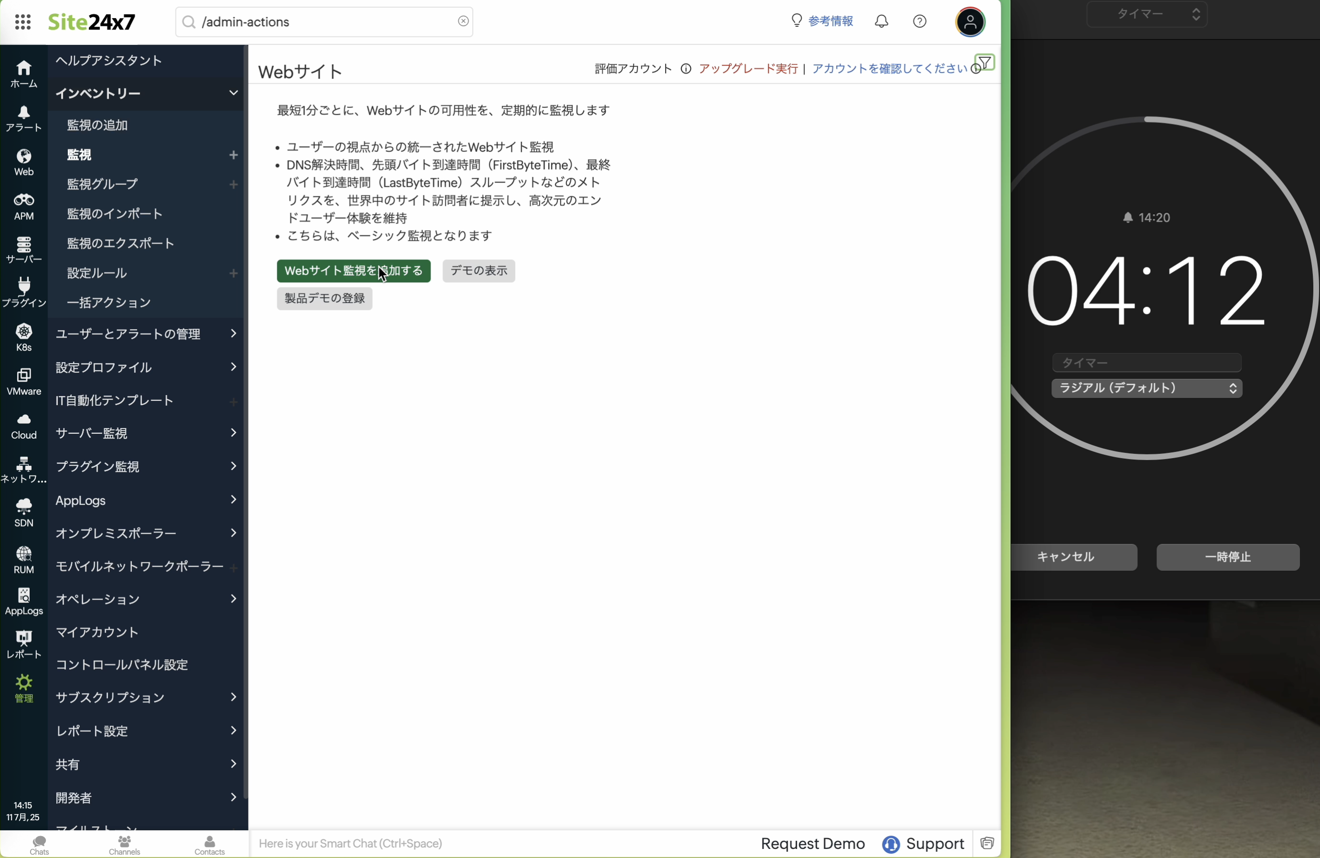Open the apps grid launcher icon
1320x858 pixels.
coord(23,21)
